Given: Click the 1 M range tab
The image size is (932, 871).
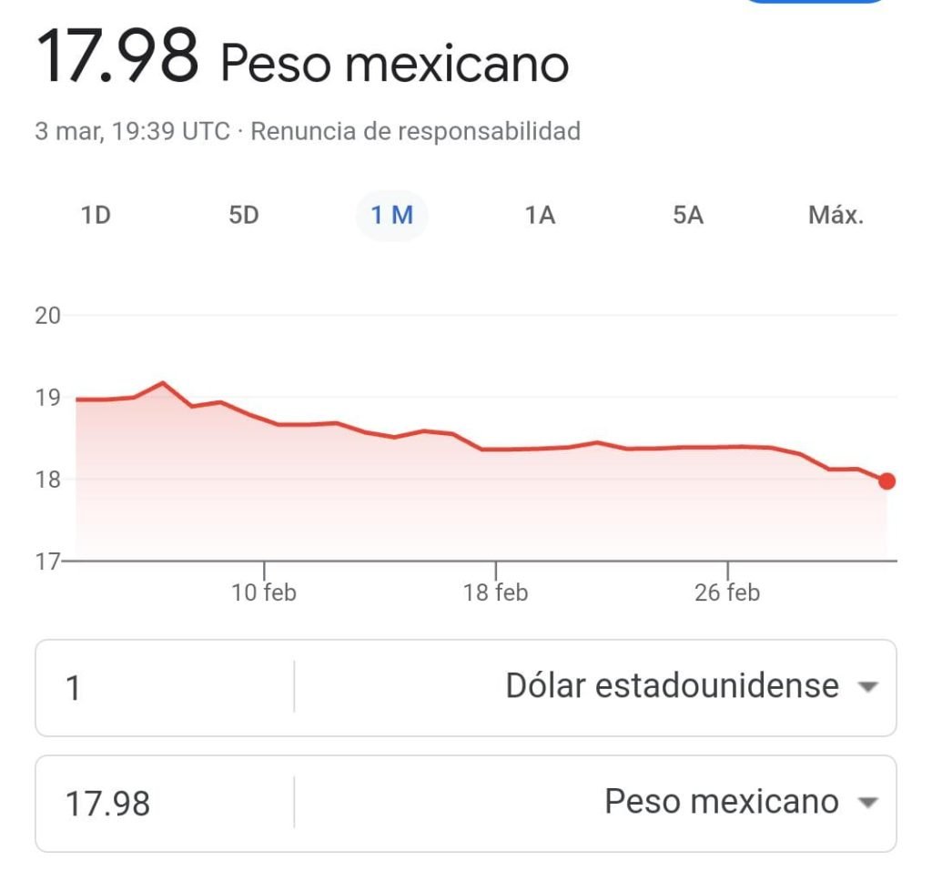Looking at the screenshot, I should pyautogui.click(x=391, y=216).
